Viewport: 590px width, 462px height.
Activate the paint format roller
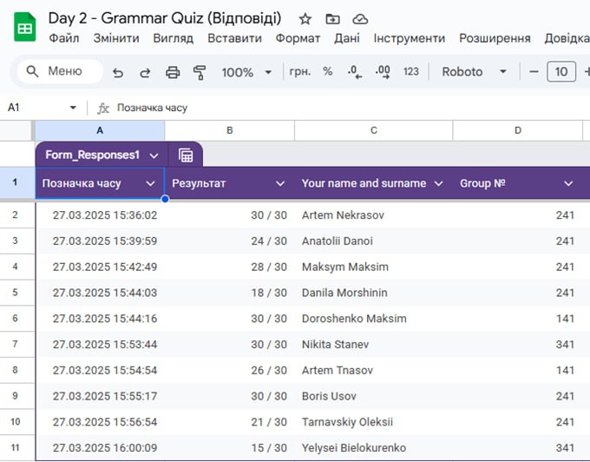click(x=200, y=72)
